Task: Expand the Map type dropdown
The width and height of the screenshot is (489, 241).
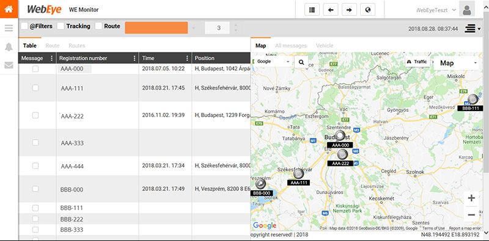Action: pyautogui.click(x=457, y=63)
